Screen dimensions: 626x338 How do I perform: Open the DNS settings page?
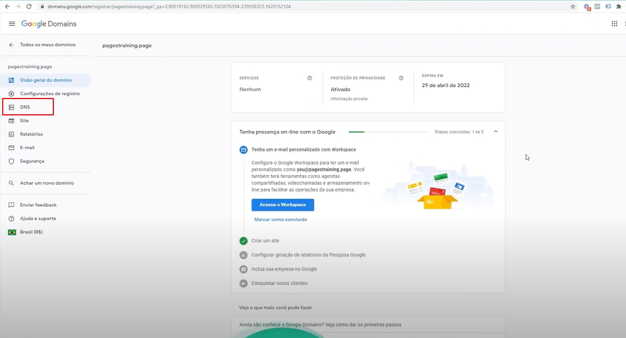(25, 107)
